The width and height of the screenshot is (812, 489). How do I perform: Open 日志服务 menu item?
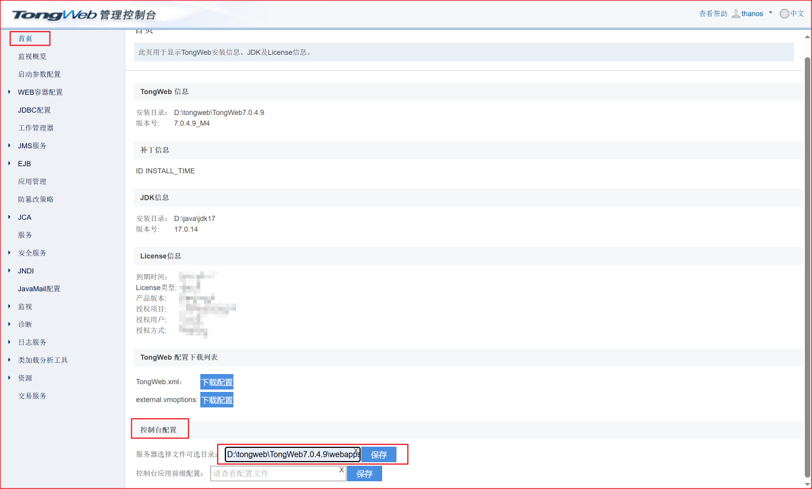(32, 342)
